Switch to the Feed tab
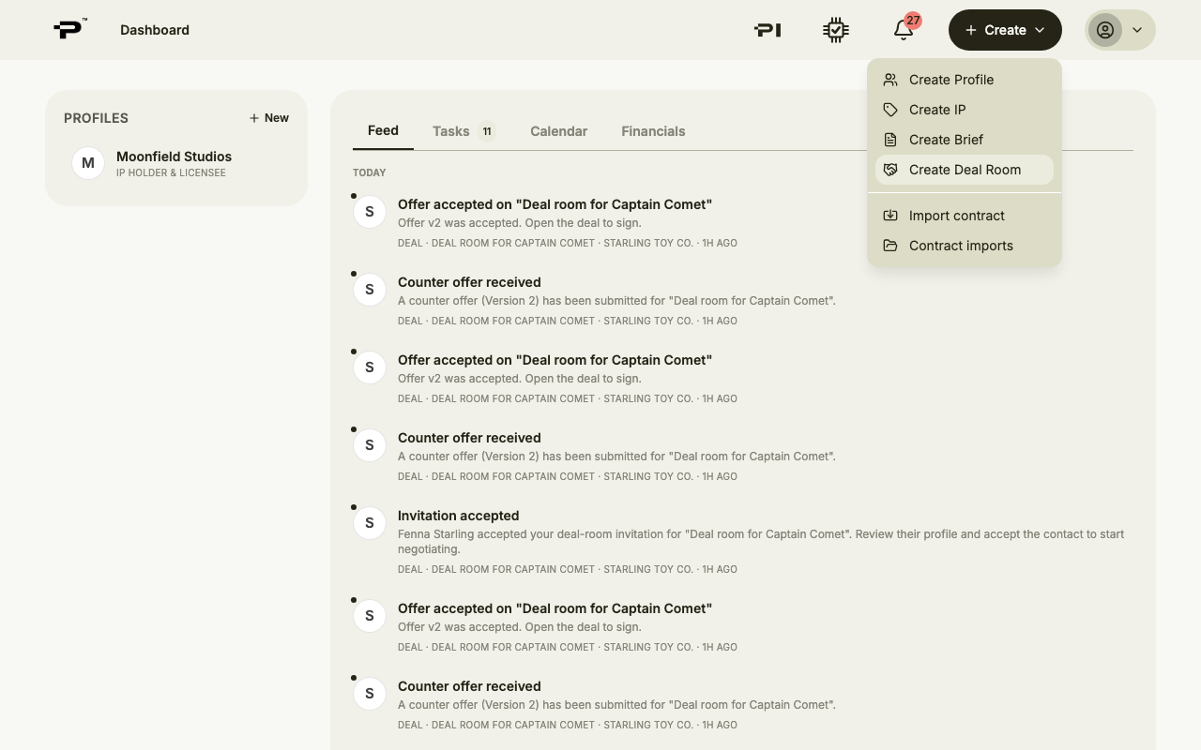Screen dimensions: 1201x750 (383, 130)
